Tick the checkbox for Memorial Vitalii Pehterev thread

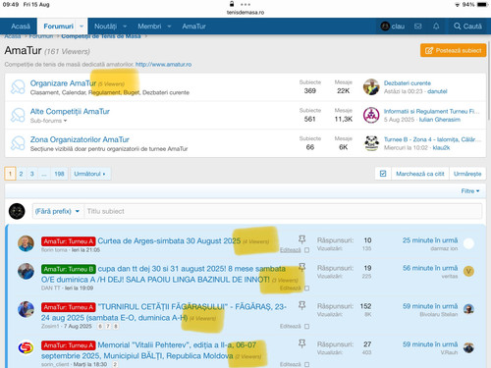click(x=306, y=364)
